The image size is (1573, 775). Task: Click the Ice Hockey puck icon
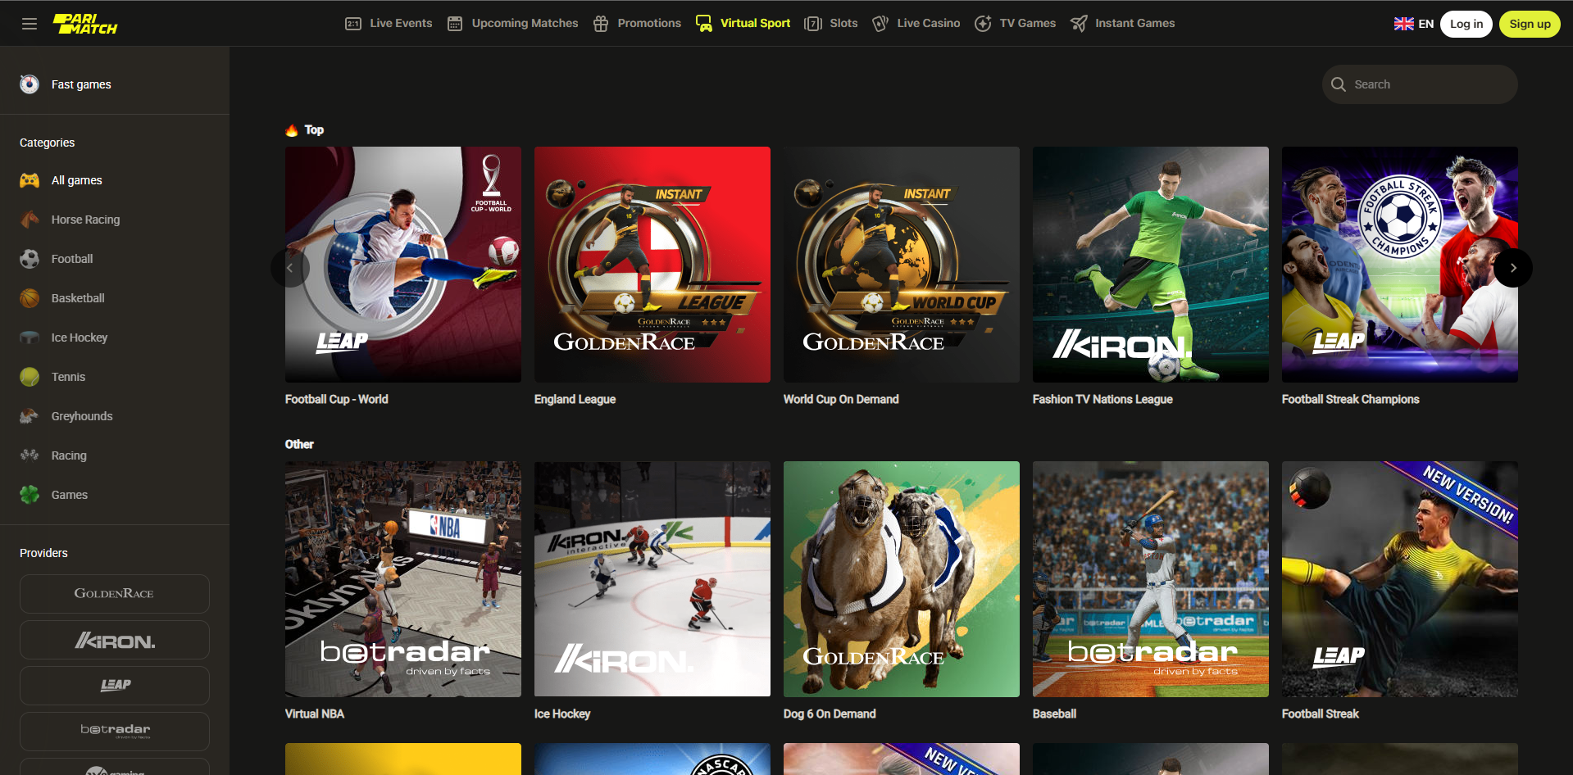coord(30,338)
